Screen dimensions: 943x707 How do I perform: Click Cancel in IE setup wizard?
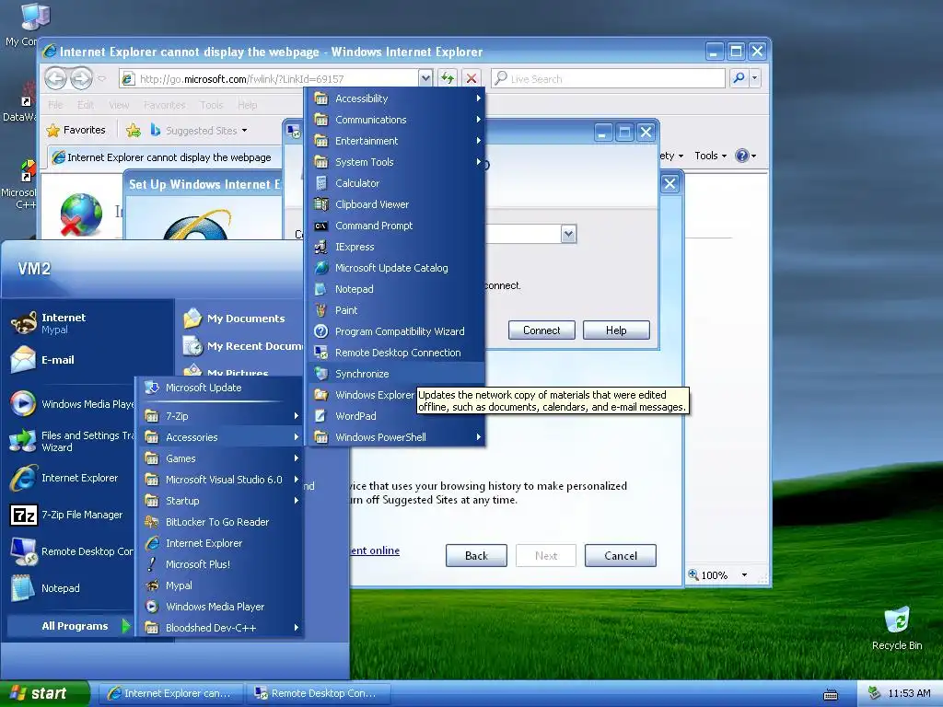click(621, 555)
